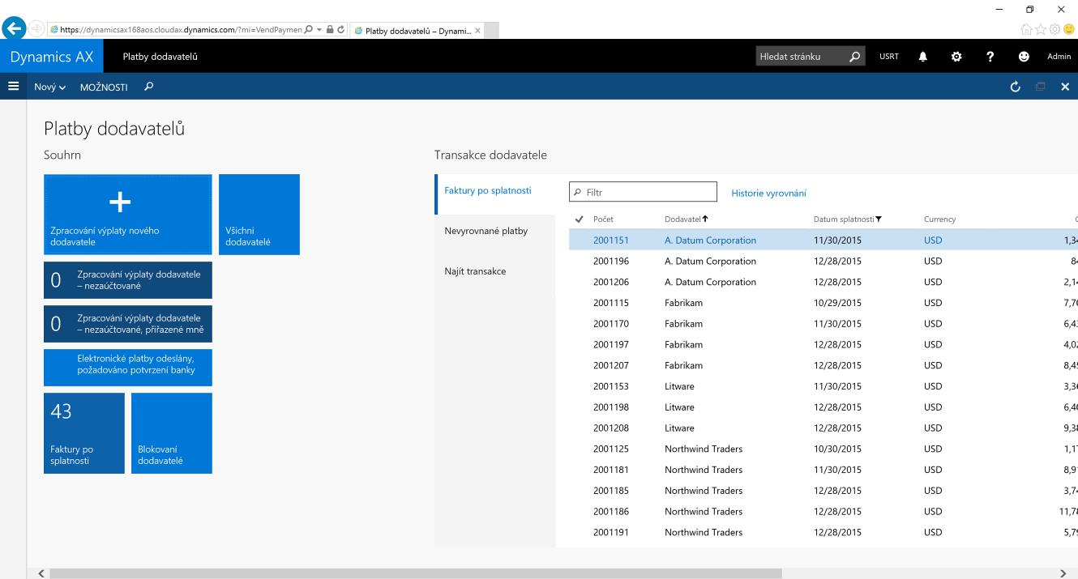The image size is (1078, 579).
Task: Expand the Nový dropdown menu
Action: [49, 87]
